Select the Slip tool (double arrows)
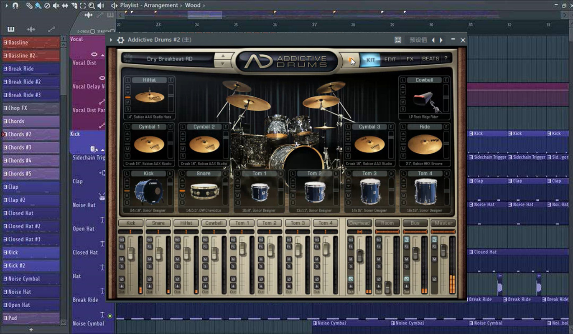 coord(65,5)
